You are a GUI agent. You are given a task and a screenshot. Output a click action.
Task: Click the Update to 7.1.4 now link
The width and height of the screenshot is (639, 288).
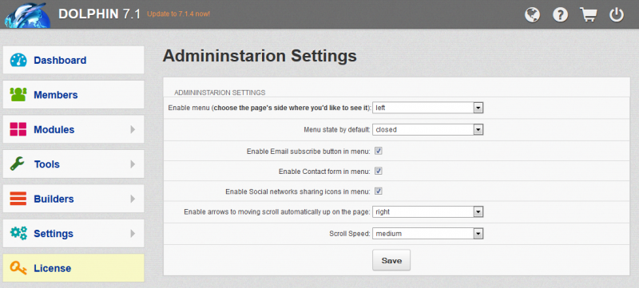(178, 14)
